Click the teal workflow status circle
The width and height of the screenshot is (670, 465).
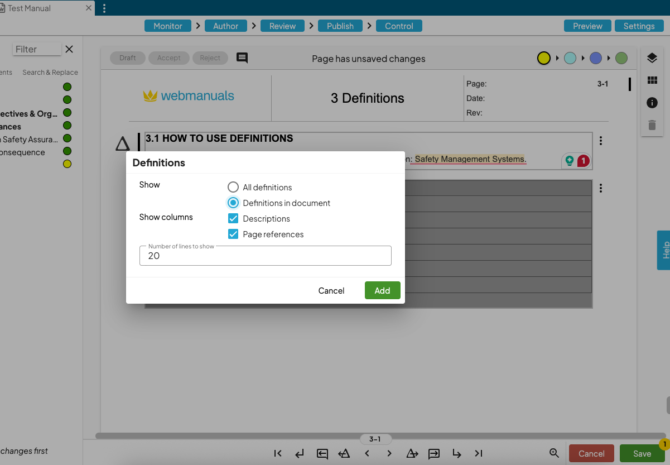coord(570,58)
